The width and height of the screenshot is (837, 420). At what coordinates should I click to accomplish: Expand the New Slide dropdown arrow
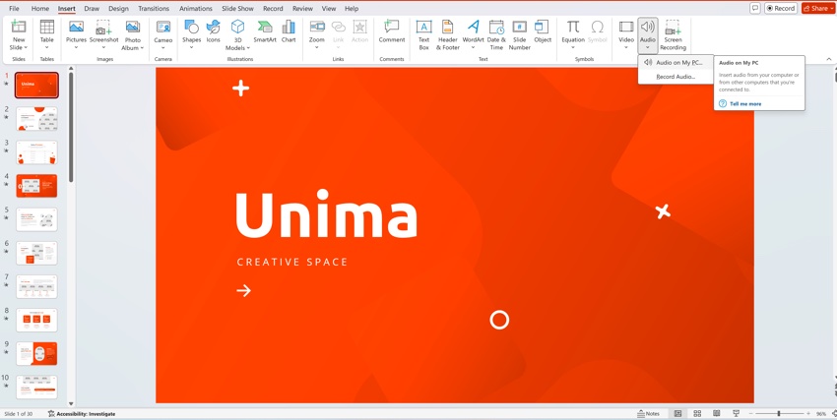pos(26,47)
